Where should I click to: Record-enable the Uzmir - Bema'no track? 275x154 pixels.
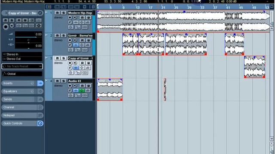70,40
